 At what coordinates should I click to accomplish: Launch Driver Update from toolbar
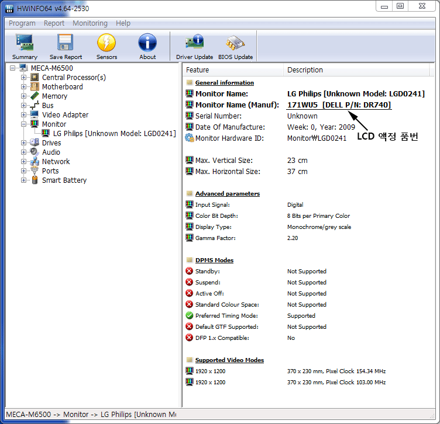click(194, 42)
